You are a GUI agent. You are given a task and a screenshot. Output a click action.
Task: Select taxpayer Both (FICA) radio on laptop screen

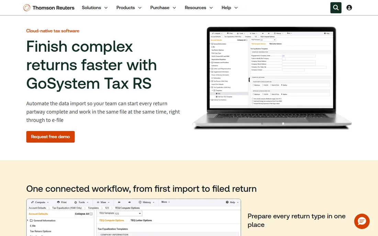coord(271,85)
